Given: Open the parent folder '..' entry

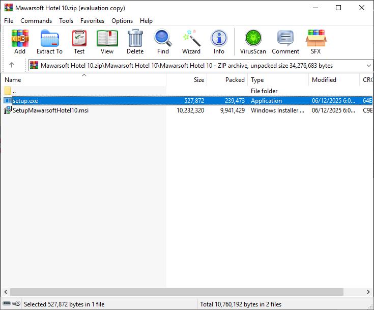Looking at the screenshot, I should click(x=14, y=91).
